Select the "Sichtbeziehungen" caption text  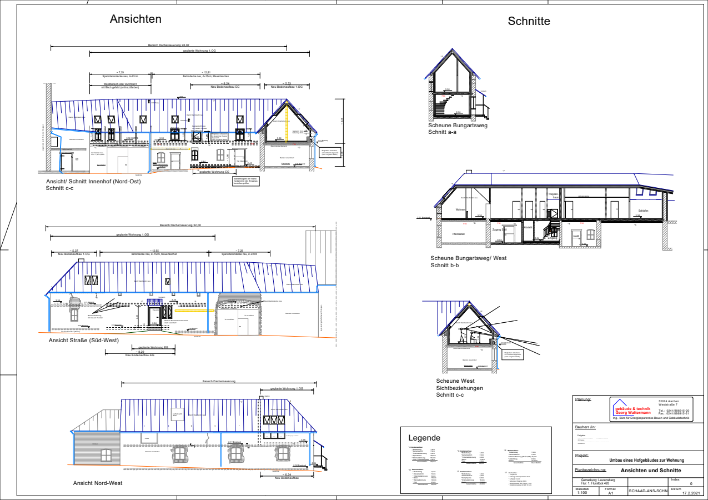coord(459,388)
